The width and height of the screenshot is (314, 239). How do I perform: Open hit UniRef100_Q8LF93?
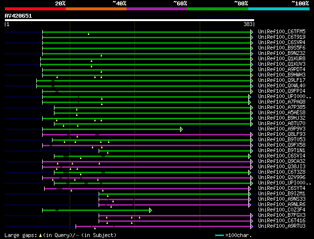[x=282, y=134]
